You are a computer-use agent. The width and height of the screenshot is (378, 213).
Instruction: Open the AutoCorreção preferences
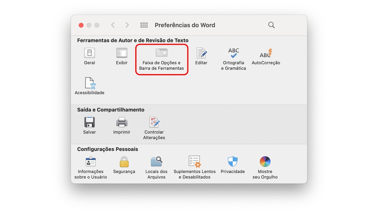[x=266, y=56]
